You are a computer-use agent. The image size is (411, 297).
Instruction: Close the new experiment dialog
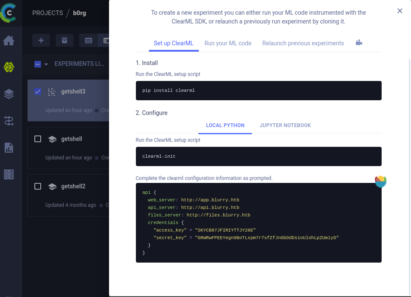(x=400, y=11)
